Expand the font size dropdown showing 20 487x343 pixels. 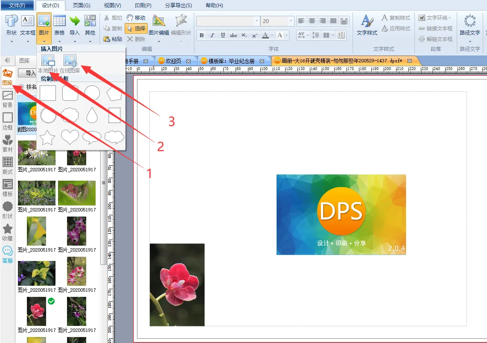(x=291, y=21)
